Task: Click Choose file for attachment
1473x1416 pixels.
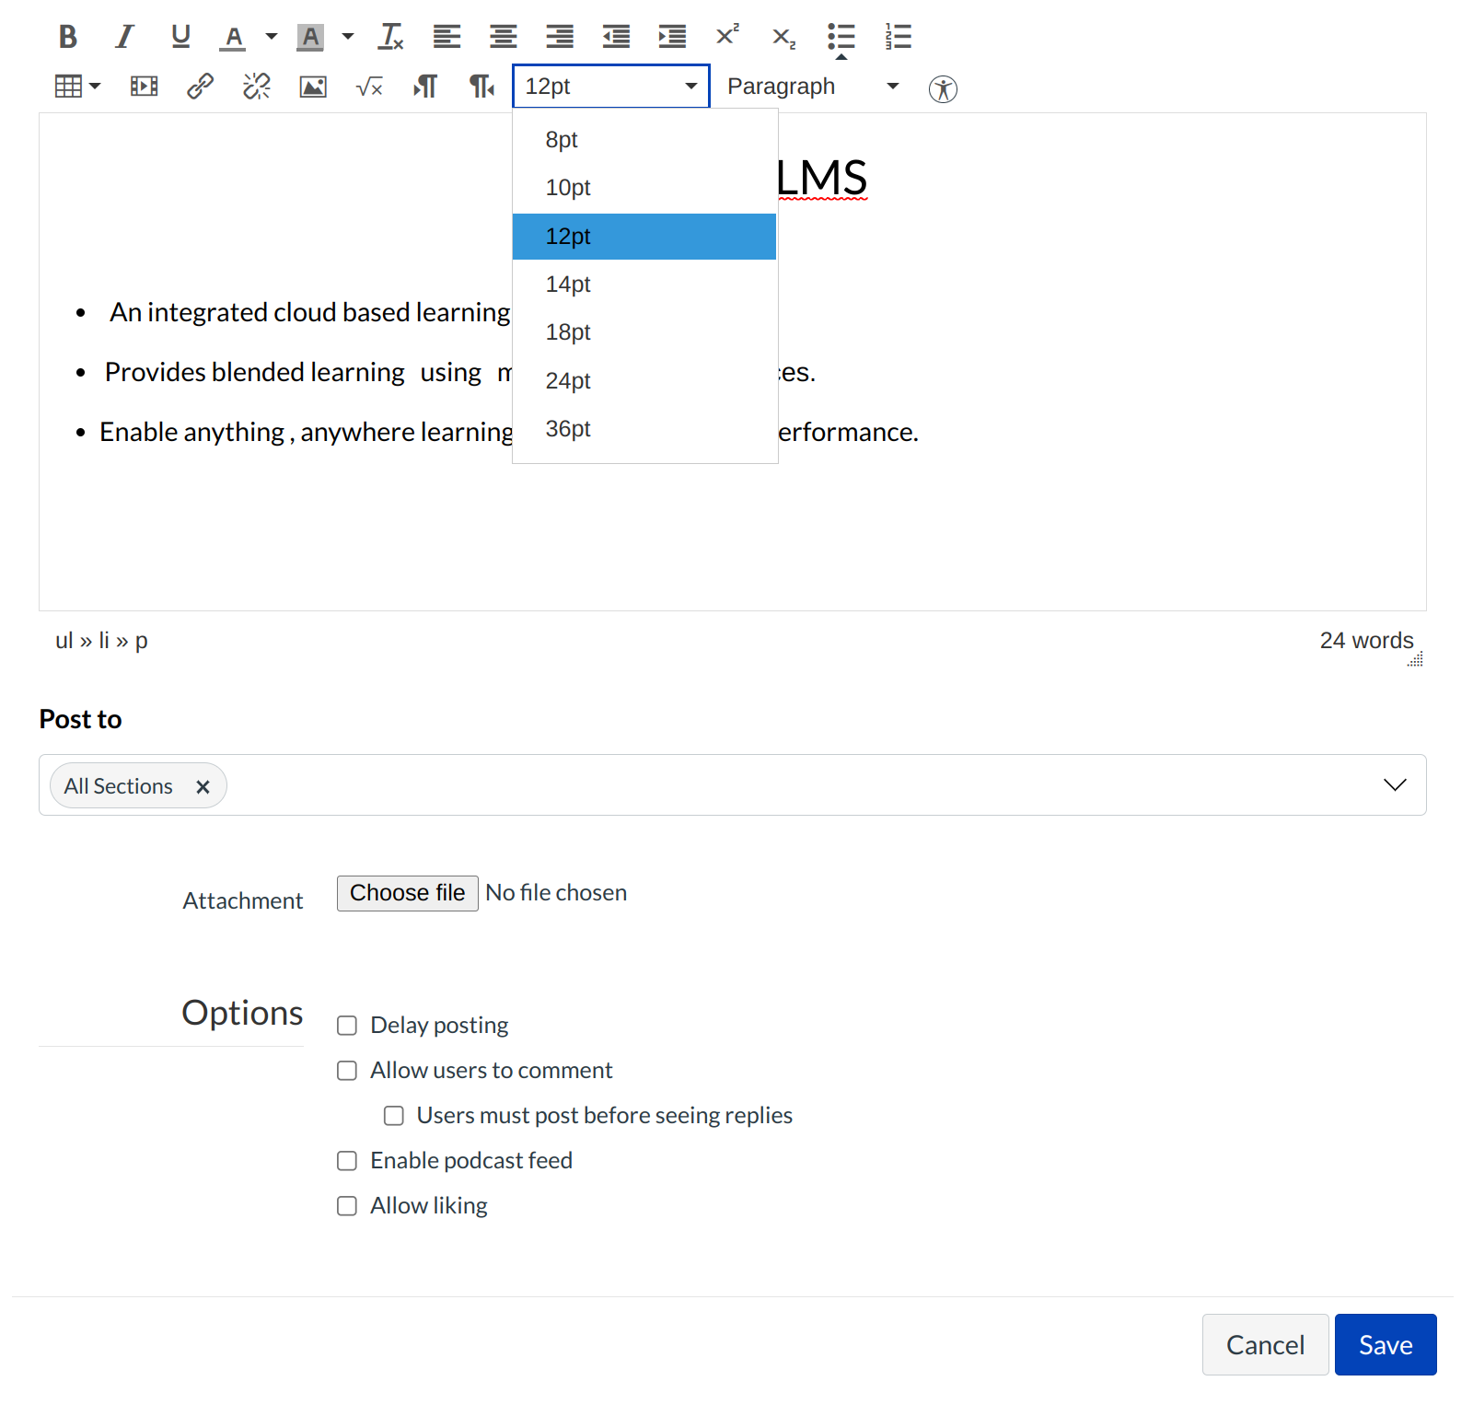Action: [407, 892]
